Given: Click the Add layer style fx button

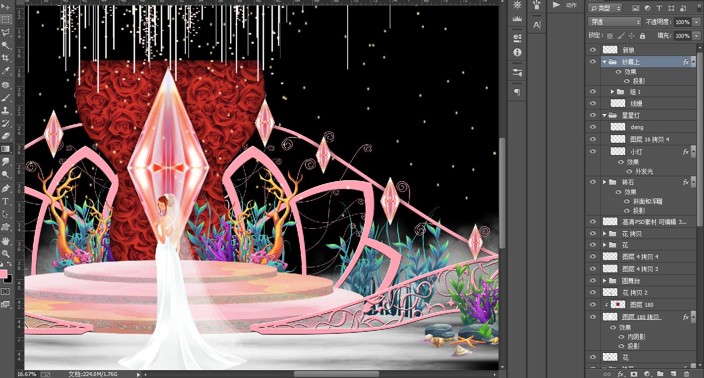Looking at the screenshot, I should (620, 374).
